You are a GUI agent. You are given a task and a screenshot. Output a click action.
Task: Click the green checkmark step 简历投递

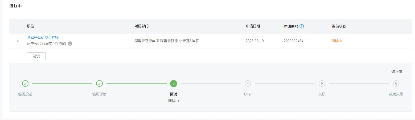(x=25, y=83)
